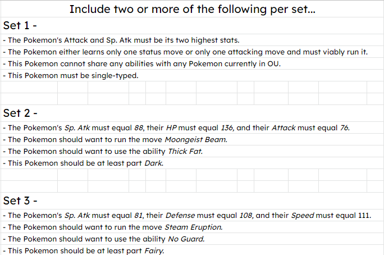Click the No Guard ability rule
The height and width of the screenshot is (255, 384).
pyautogui.click(x=103, y=239)
